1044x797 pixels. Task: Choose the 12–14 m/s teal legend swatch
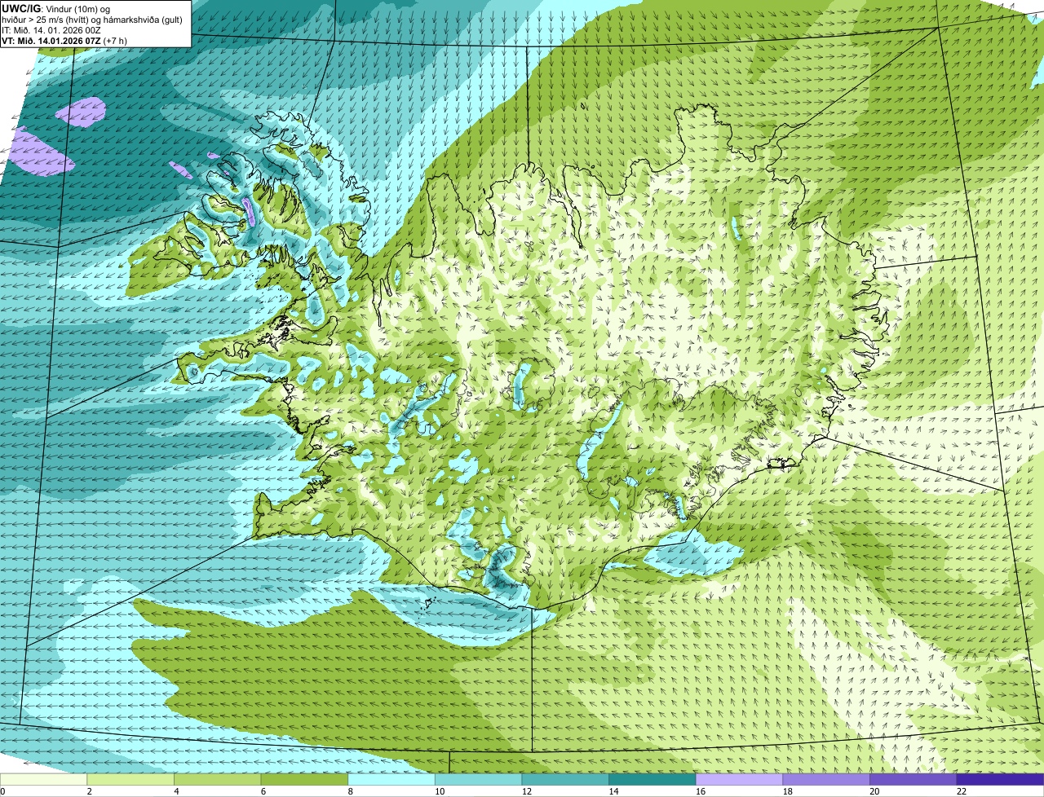coord(565,780)
